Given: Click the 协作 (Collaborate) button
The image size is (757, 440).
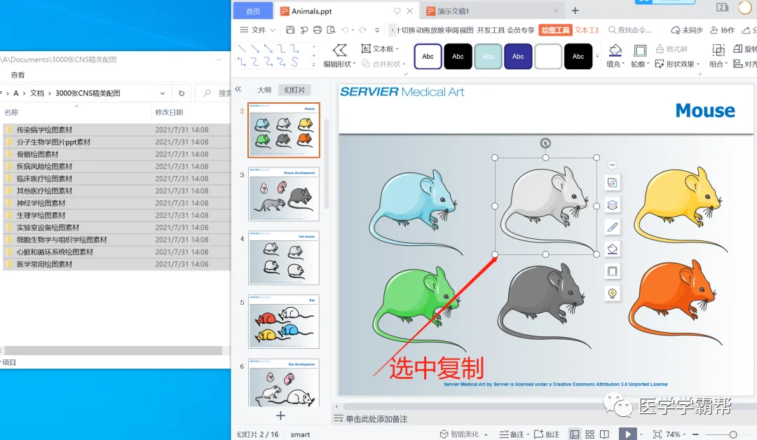Looking at the screenshot, I should coord(722,30).
